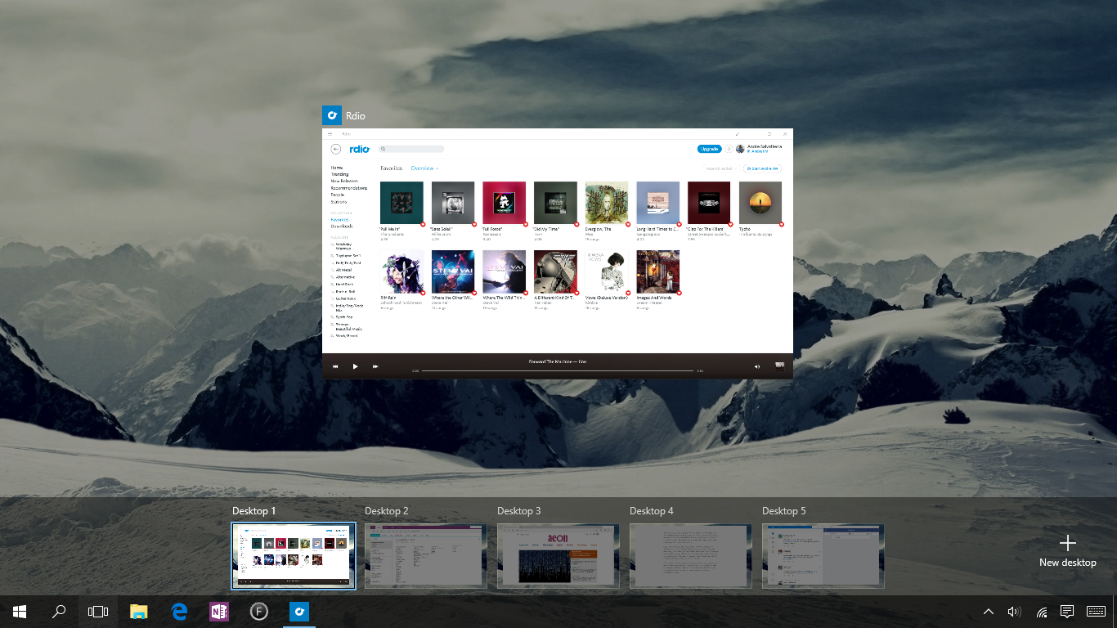This screenshot has height=628, width=1117.
Task: Open the Action Center notifications icon
Action: coord(1067,611)
